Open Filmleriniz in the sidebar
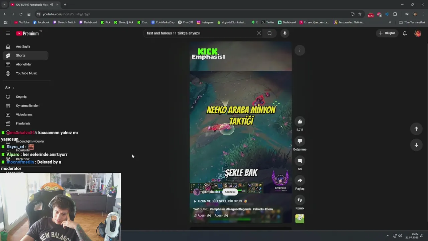This screenshot has height=241, width=428. [25, 124]
